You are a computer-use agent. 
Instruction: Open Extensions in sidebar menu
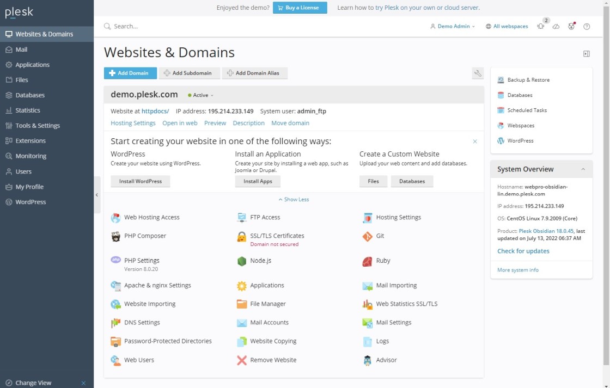pyautogui.click(x=47, y=141)
